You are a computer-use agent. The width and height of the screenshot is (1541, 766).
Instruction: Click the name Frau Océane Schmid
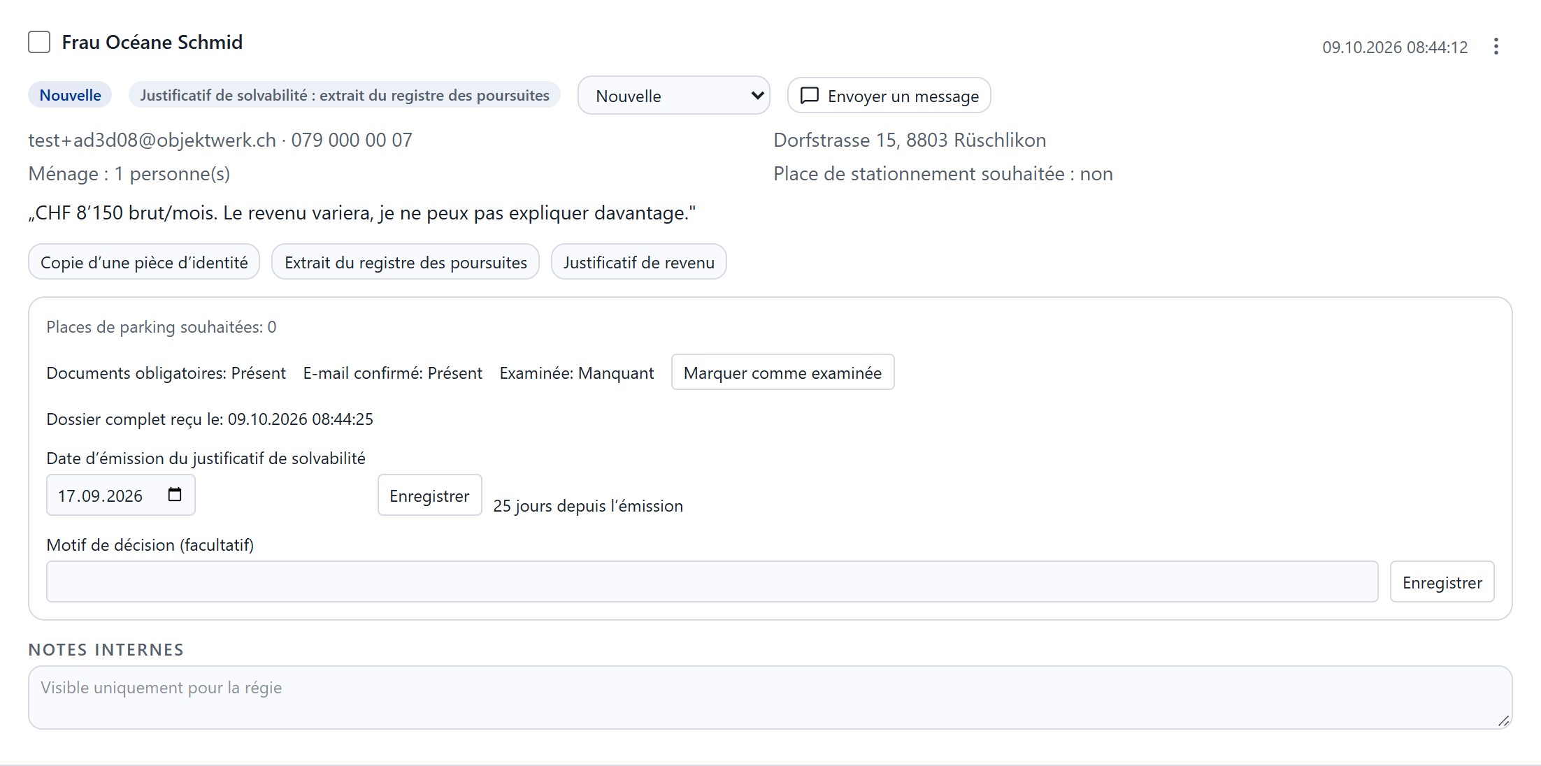[x=152, y=42]
